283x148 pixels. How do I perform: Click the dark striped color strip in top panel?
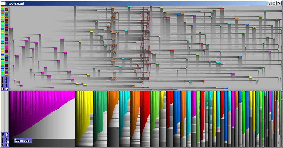7,39
